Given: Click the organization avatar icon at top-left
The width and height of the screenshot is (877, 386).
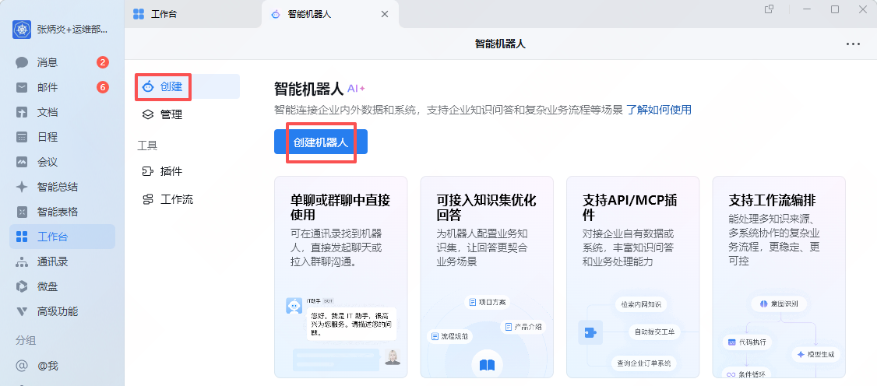Looking at the screenshot, I should pos(22,30).
